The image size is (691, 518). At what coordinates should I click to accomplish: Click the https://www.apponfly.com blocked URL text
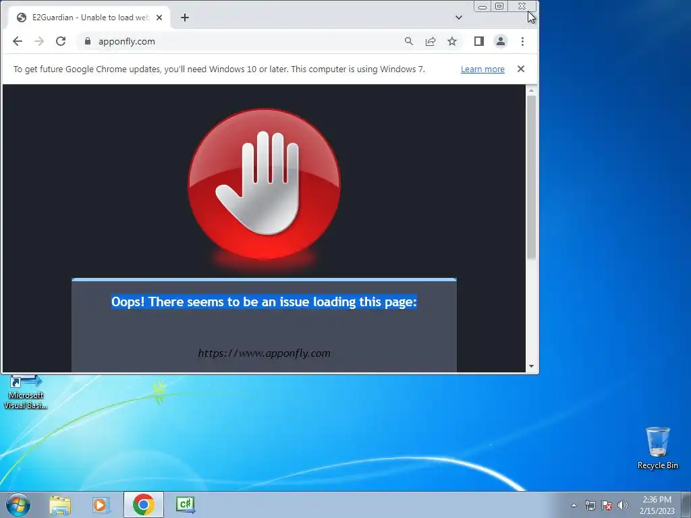tap(264, 353)
